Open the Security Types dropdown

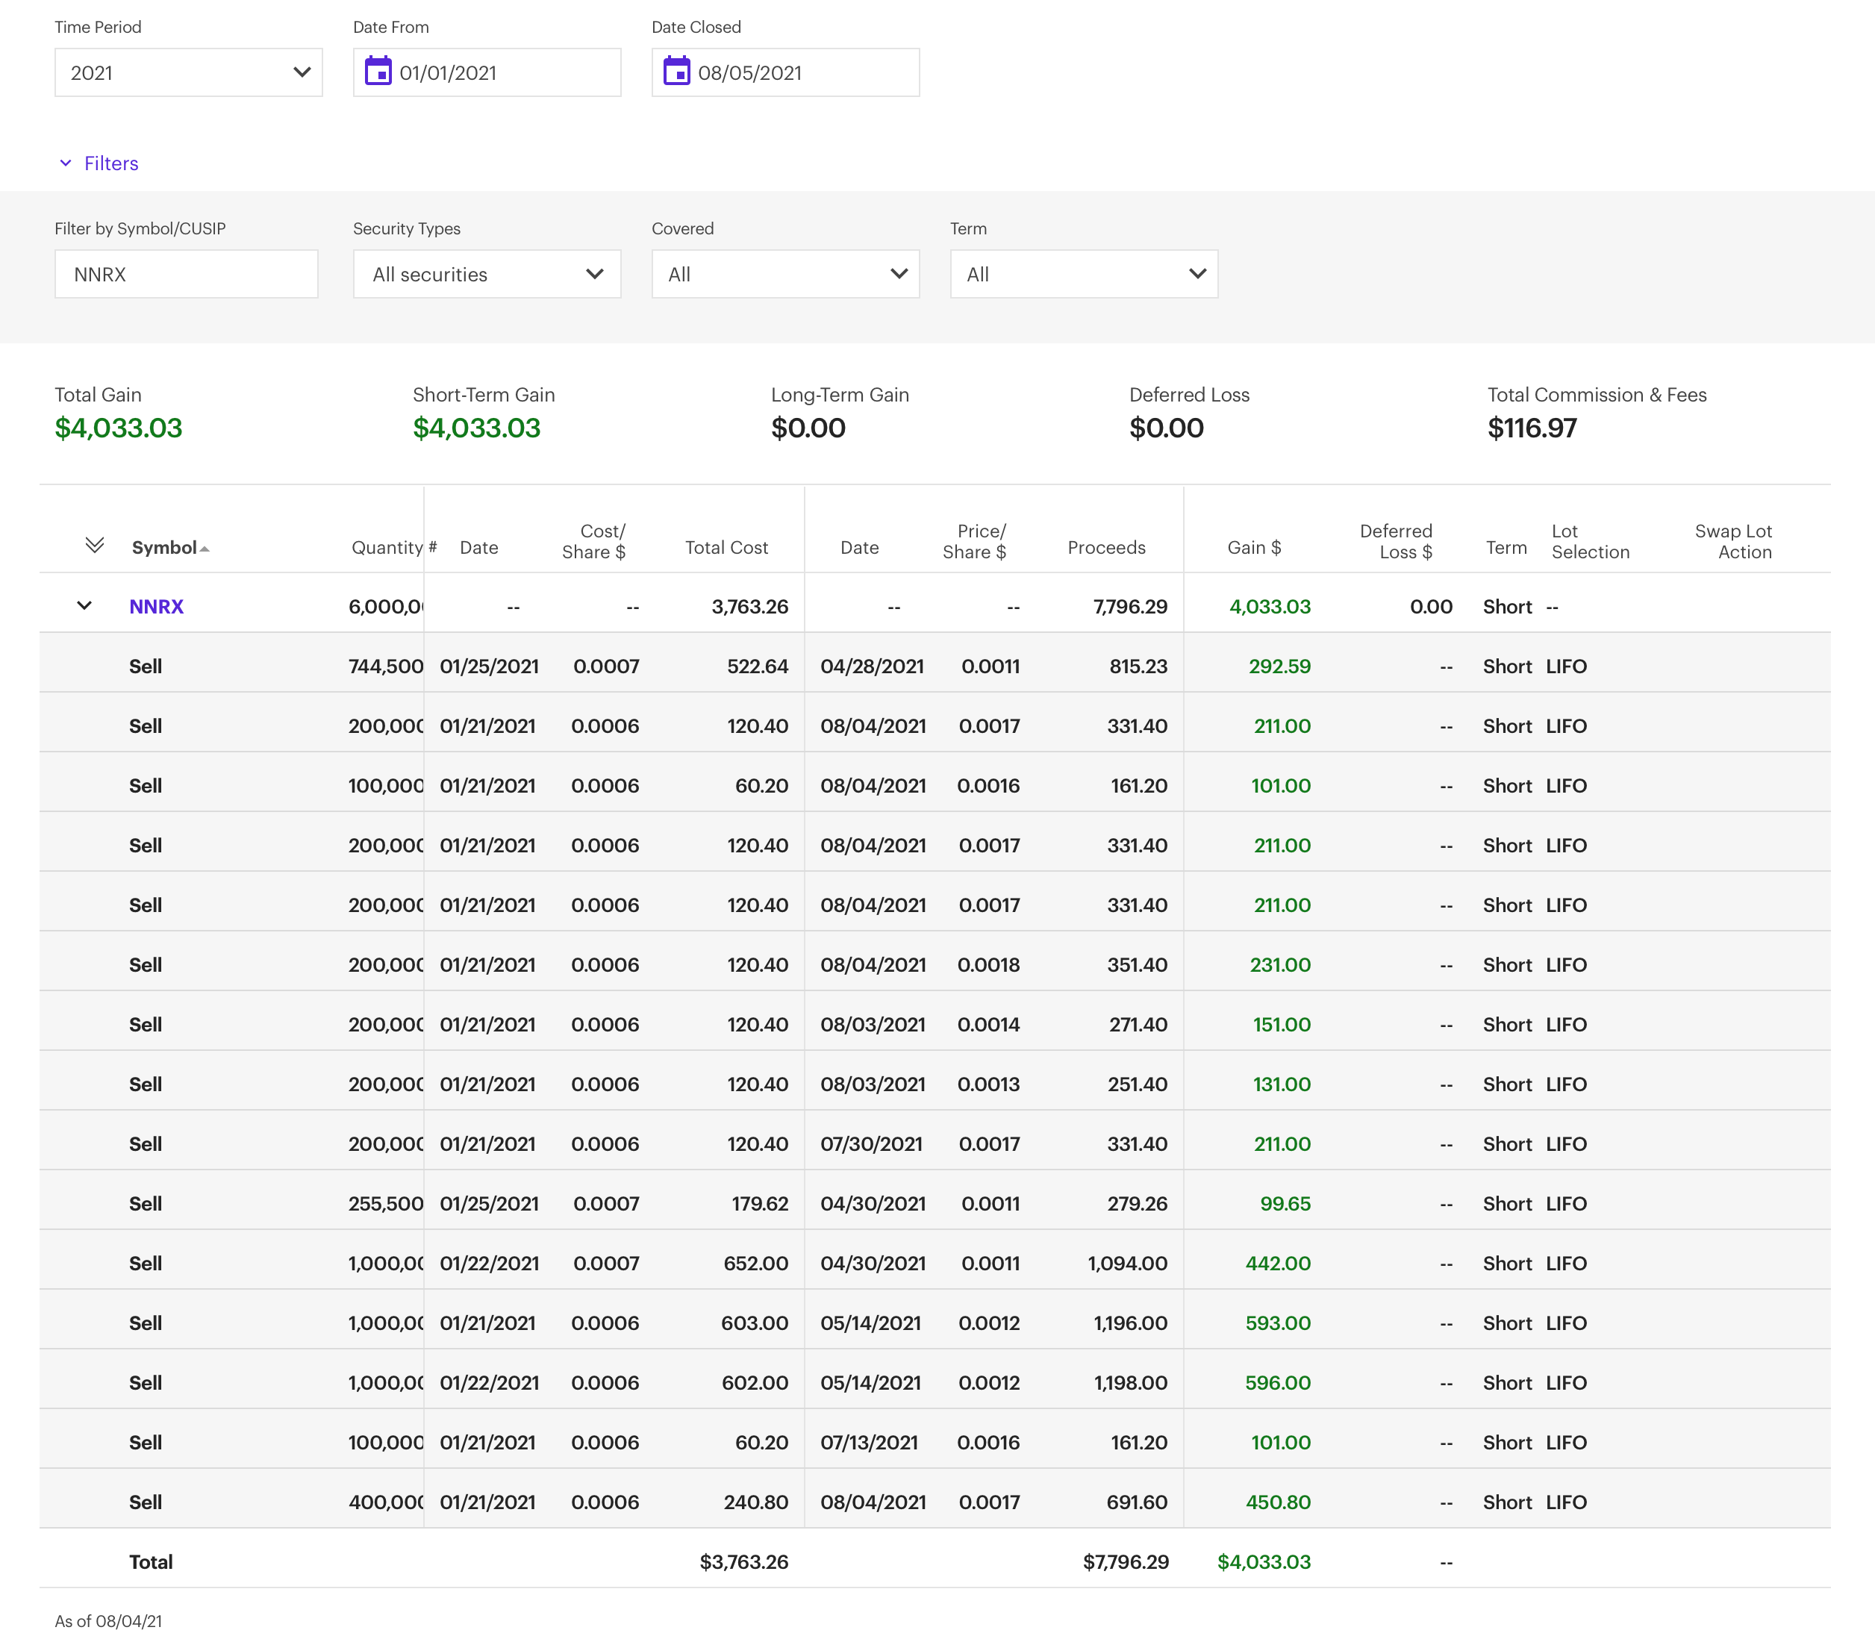click(487, 275)
